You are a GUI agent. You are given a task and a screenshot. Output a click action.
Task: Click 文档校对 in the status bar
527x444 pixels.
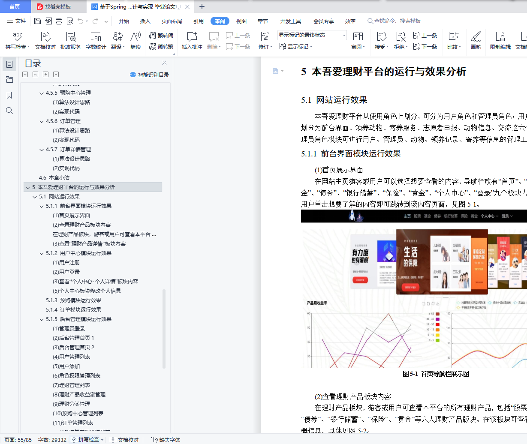click(x=124, y=440)
